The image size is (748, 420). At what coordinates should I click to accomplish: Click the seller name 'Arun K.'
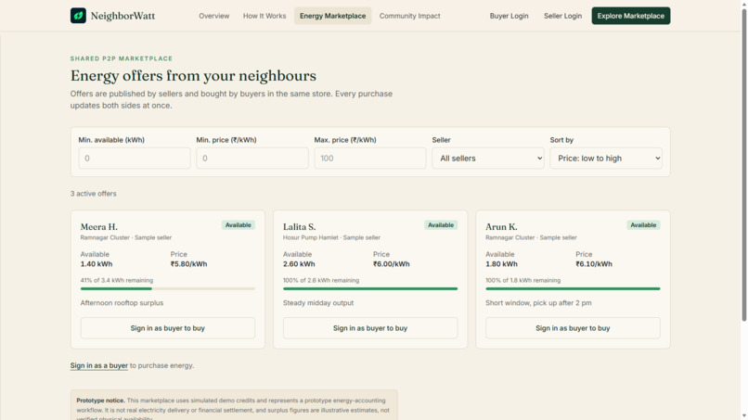point(501,227)
